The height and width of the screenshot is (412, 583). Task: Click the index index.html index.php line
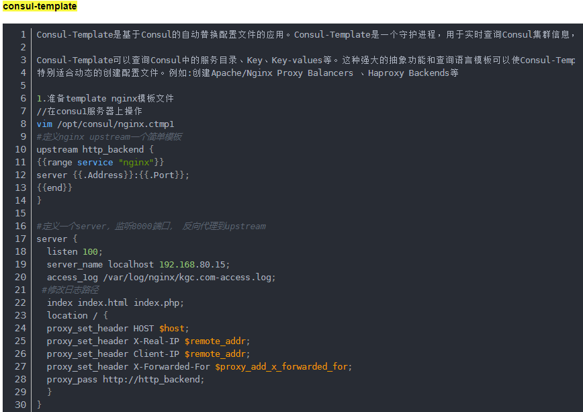[x=116, y=303]
